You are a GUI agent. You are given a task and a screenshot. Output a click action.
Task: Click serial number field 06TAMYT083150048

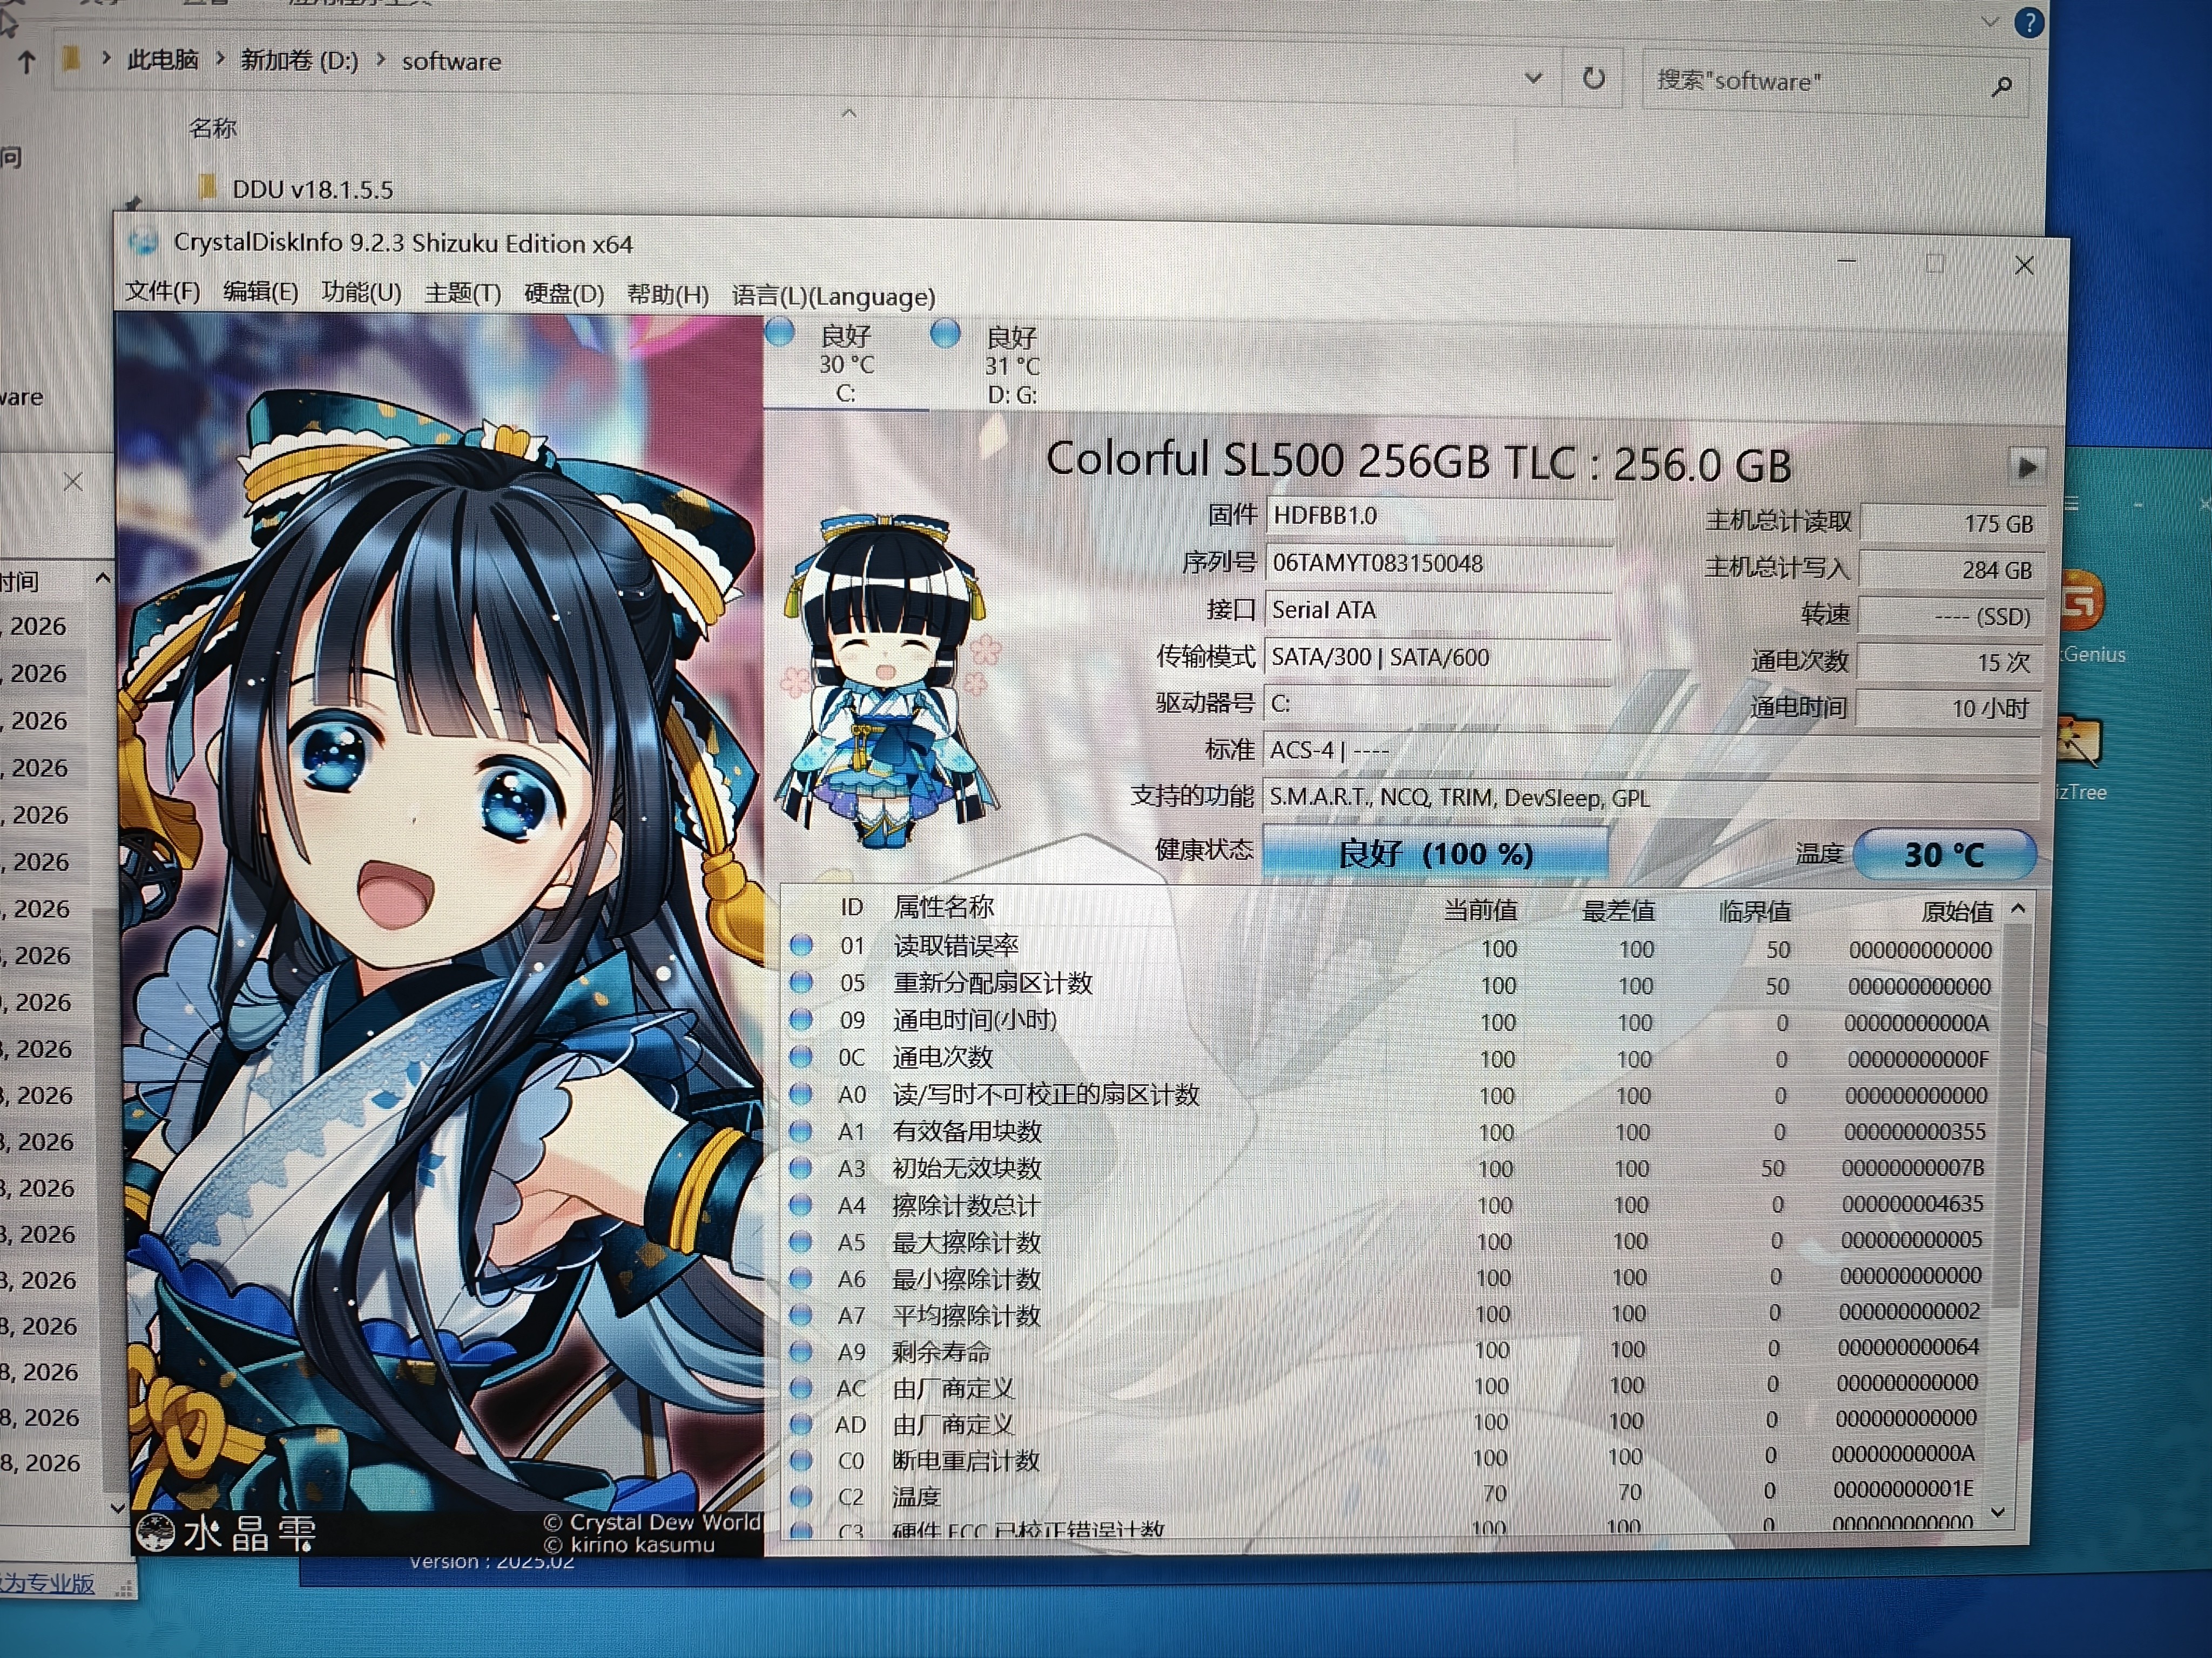tap(1439, 563)
